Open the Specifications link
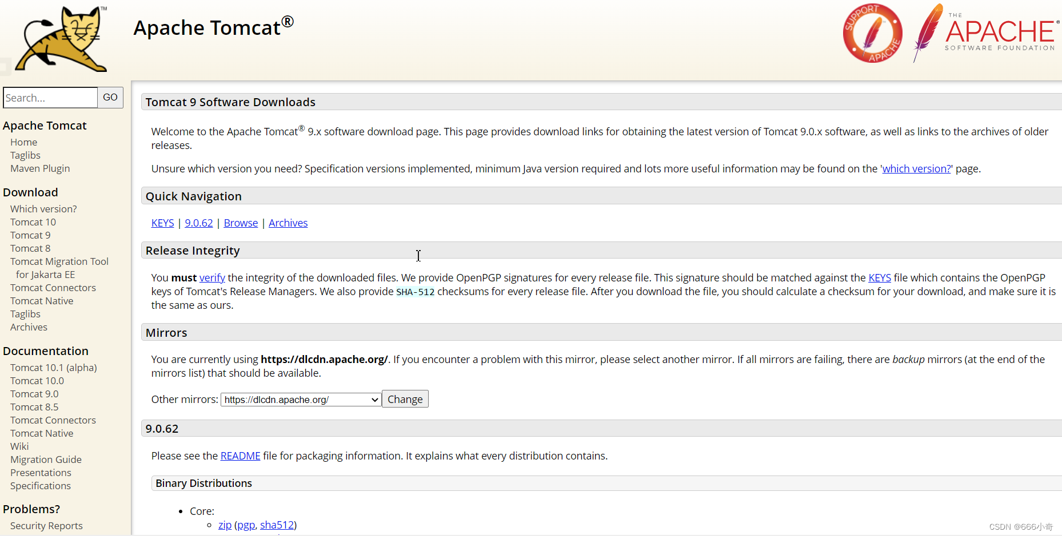This screenshot has height=536, width=1062. (x=41, y=486)
